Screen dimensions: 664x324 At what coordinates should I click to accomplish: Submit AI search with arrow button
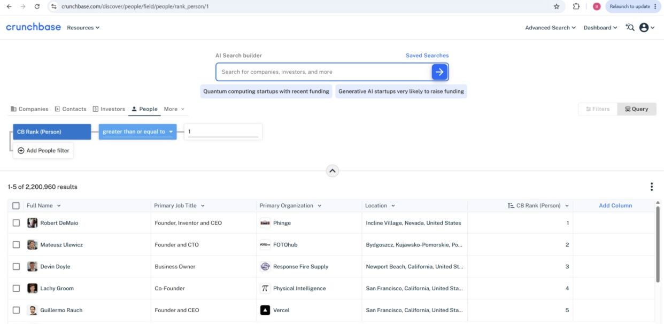pos(439,72)
